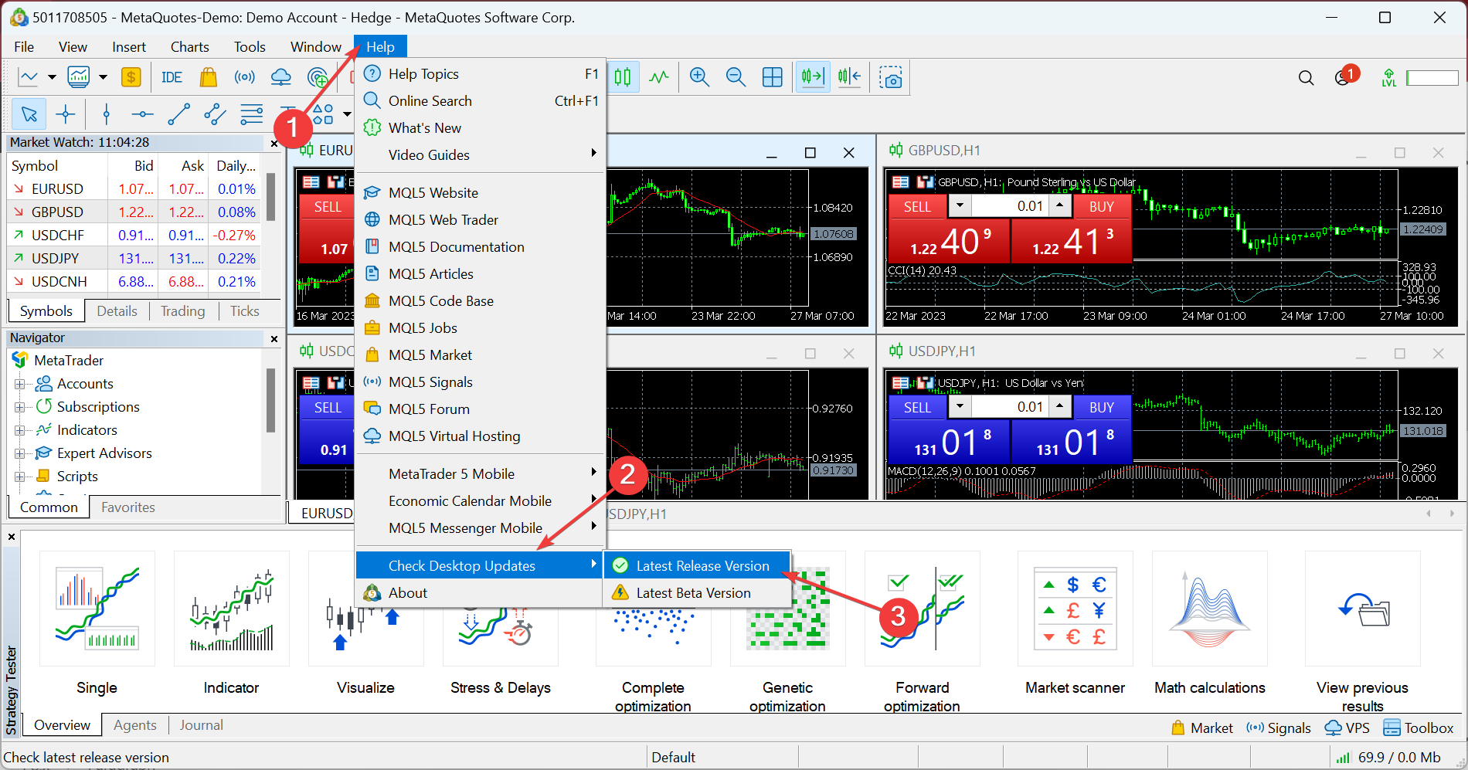Open the Indicator testing tile

point(231,608)
